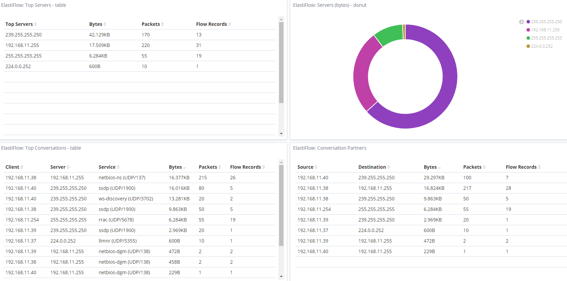The width and height of the screenshot is (567, 281).
Task: Click 16.824KB in Conversation Partners table
Action: [434, 188]
